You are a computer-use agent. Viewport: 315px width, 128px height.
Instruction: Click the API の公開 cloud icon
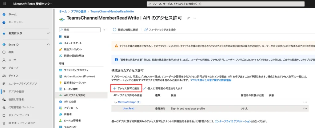pos(61,102)
